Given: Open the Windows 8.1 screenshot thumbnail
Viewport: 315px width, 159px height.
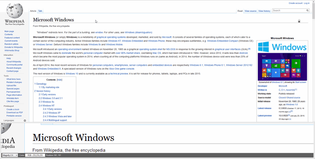Looking at the screenshot, I should (281, 67).
